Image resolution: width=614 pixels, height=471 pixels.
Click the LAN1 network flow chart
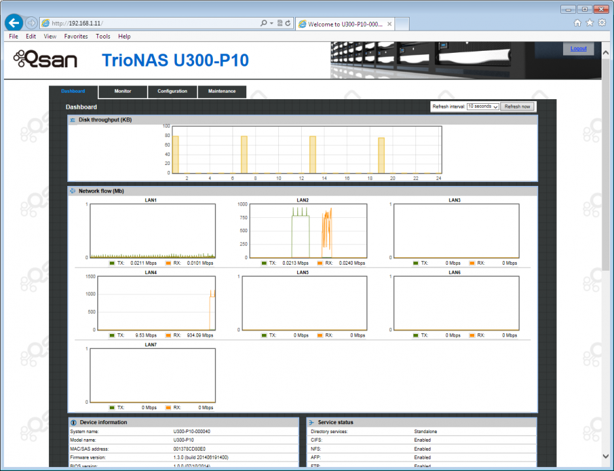(152, 231)
